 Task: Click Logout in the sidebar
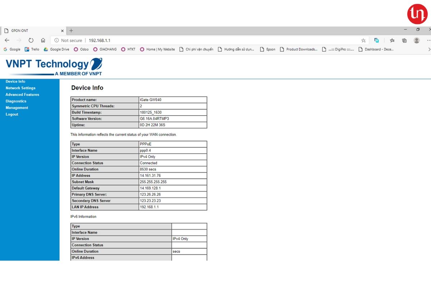[12, 114]
